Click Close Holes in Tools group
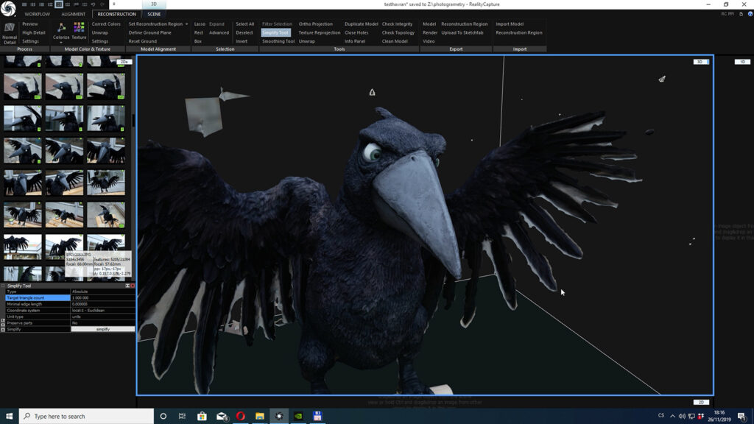 click(x=356, y=32)
